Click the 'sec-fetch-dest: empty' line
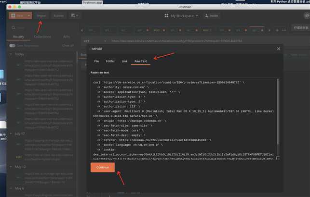The image size is (310, 197). click(x=121, y=135)
